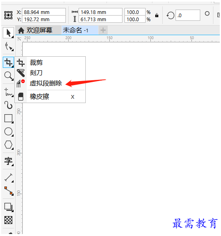Click the object width field 149.18 mm
This screenshot has height=236, width=221.
tap(101, 12)
